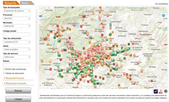169x102 pixels.
Task: Open the Tipo de búsqueda dropdown
Action: pyautogui.click(x=17, y=11)
